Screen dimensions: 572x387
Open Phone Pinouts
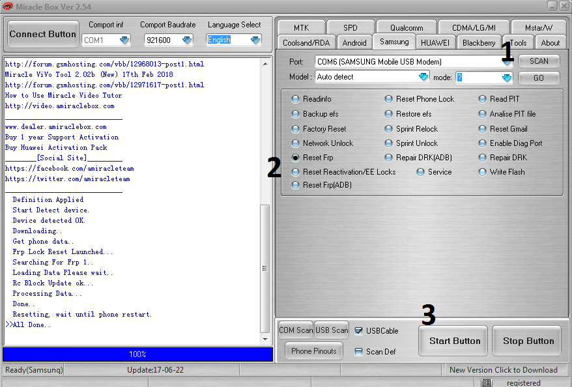(x=314, y=351)
